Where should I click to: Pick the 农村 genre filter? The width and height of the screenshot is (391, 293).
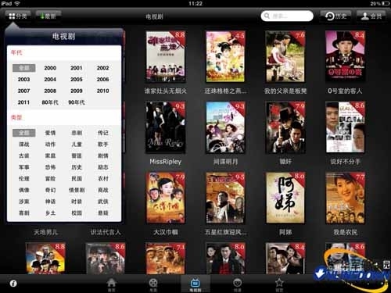click(x=102, y=179)
